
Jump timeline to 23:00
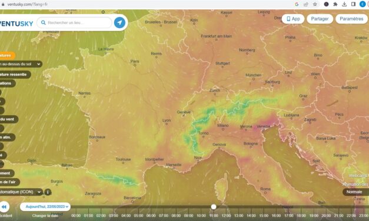pos(364,216)
